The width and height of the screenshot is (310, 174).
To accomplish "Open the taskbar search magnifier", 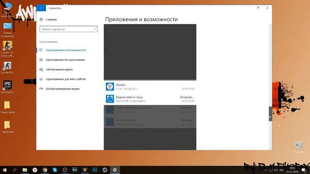I will [x=15, y=170].
